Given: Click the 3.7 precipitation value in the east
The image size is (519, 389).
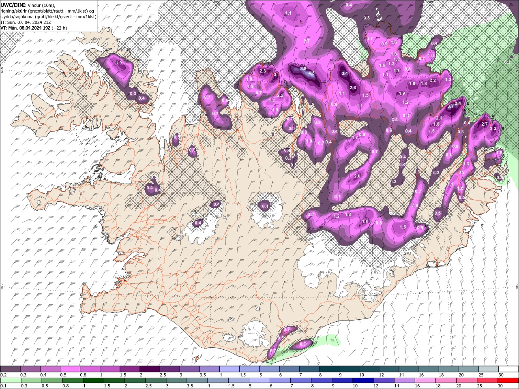Looking at the screenshot, I should point(450,106).
